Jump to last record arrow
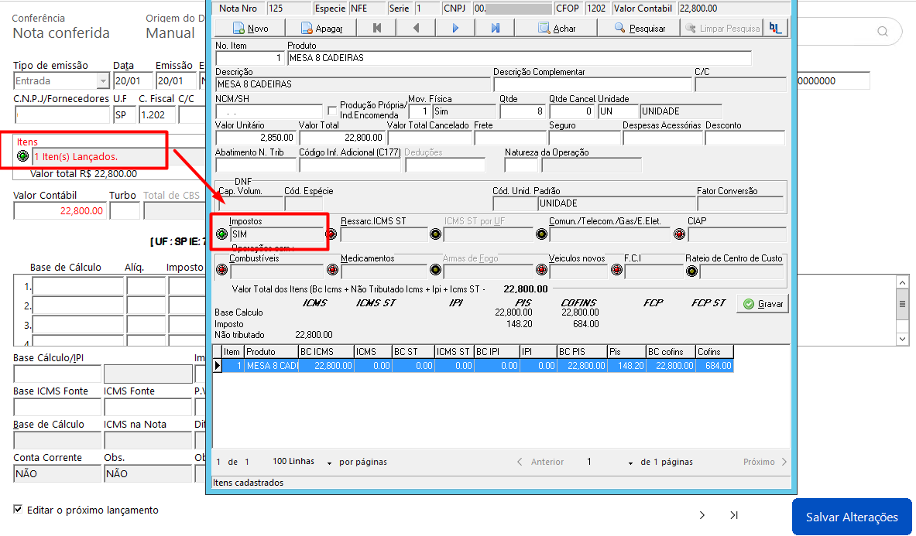 click(495, 28)
